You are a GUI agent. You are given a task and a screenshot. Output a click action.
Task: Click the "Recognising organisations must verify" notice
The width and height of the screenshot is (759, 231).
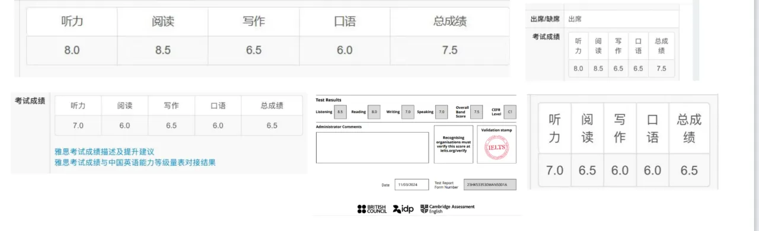[x=454, y=145]
